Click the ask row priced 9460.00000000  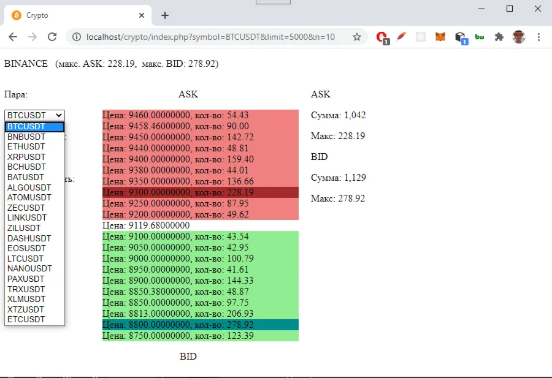201,115
